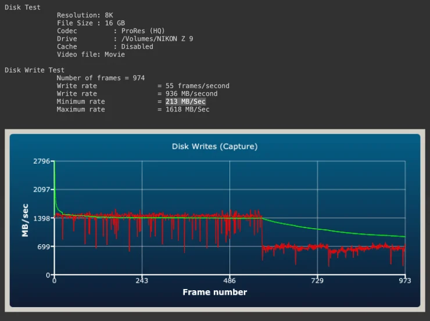Click the Disk Writes (Capture) chart title
This screenshot has height=321, width=430.
215,146
